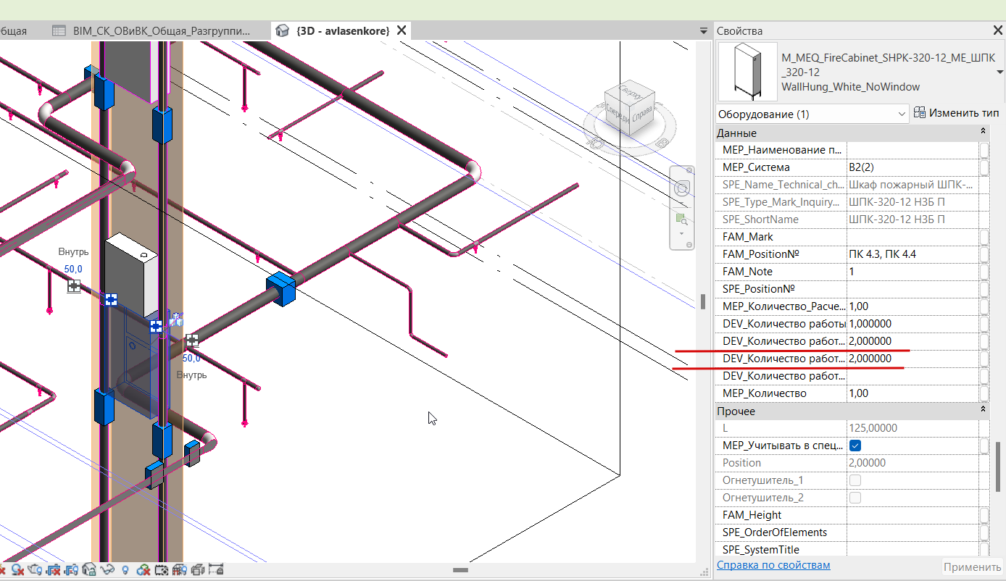Unlock the 3D view house icon
Viewport: 1006px width, 581px height.
click(89, 570)
